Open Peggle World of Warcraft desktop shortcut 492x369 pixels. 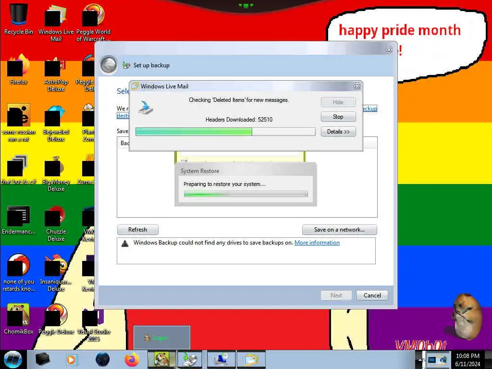[x=93, y=22]
